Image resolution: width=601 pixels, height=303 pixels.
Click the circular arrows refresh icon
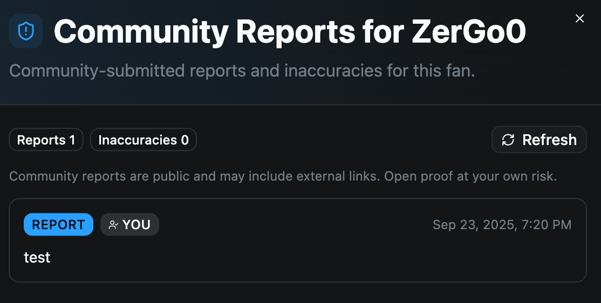click(508, 140)
